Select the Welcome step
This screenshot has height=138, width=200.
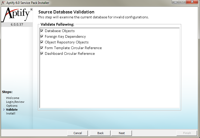tap(13, 98)
